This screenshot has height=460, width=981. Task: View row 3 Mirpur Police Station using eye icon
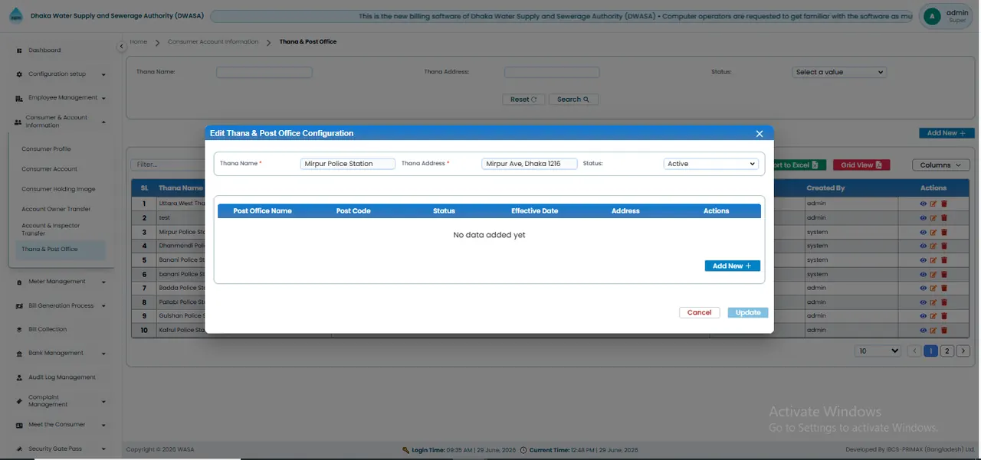(x=923, y=232)
